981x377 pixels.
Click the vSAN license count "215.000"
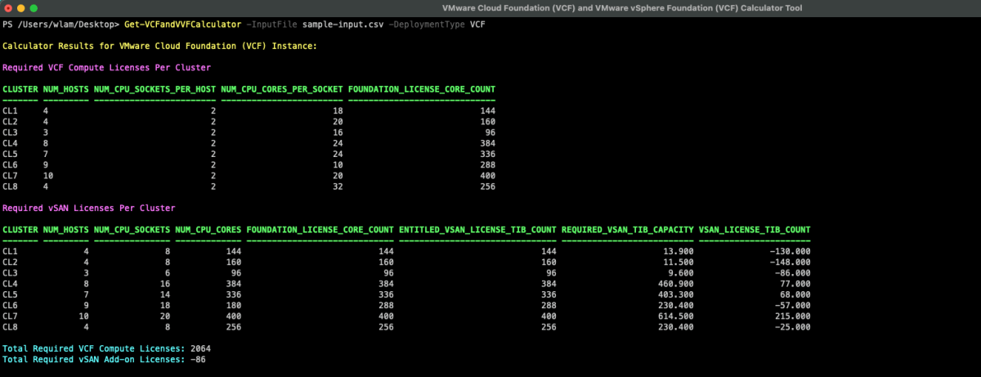[x=793, y=316]
